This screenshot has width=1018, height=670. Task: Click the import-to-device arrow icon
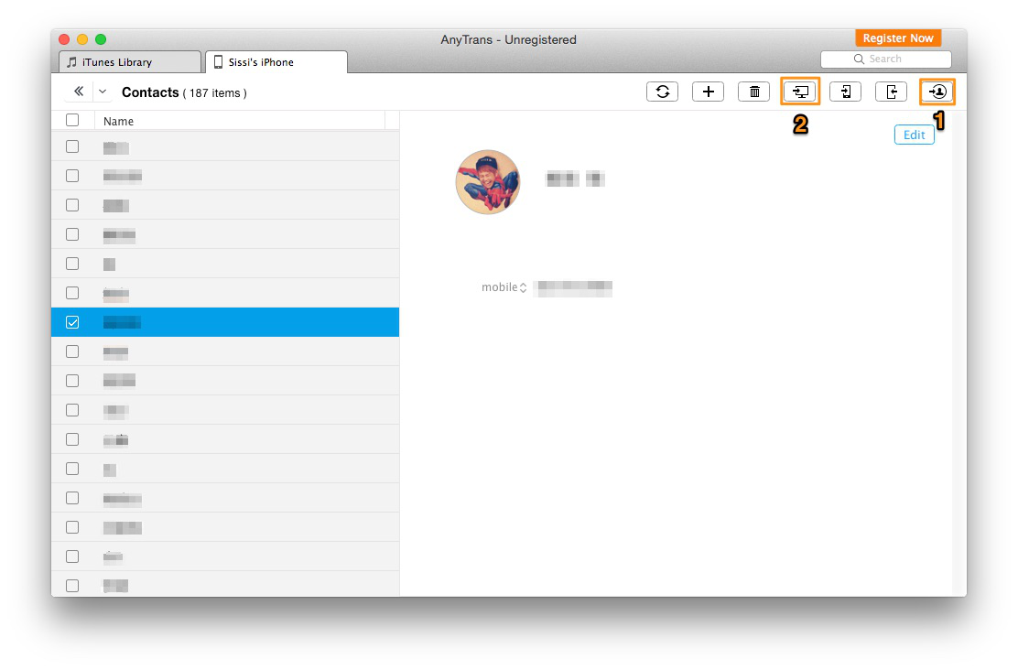point(845,92)
